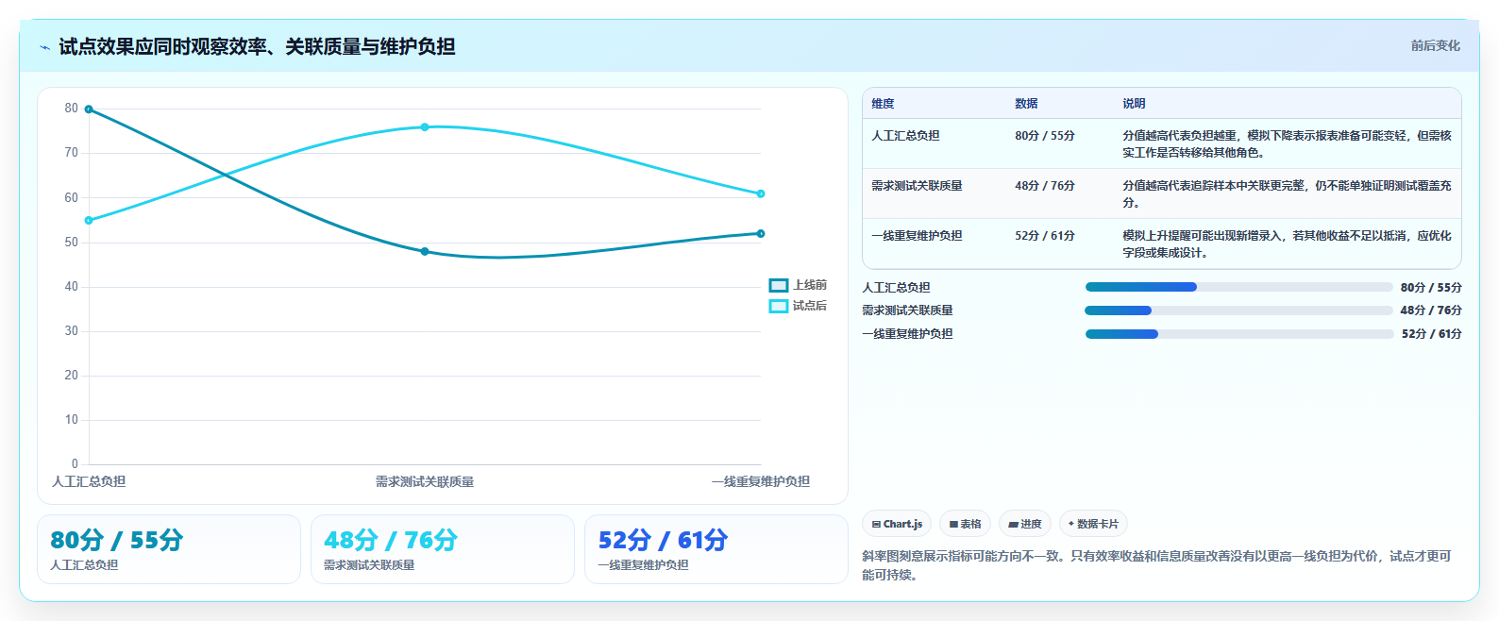Click the x-axis label 一线重复维护负担 under the chart

click(761, 481)
